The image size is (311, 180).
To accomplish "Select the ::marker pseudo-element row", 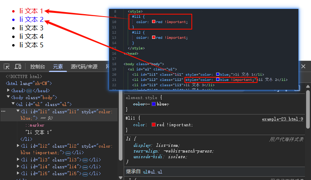I will point(35,125).
